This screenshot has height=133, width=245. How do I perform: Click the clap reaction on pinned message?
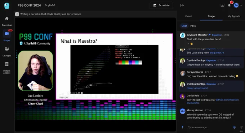click(190, 44)
